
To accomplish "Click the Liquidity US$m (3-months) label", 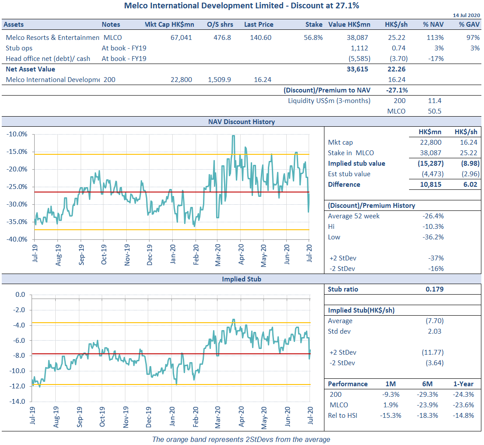I will [329, 101].
